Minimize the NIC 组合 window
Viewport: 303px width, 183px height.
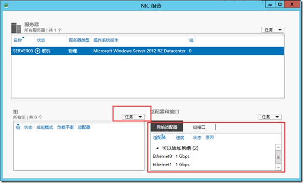[x=270, y=4]
